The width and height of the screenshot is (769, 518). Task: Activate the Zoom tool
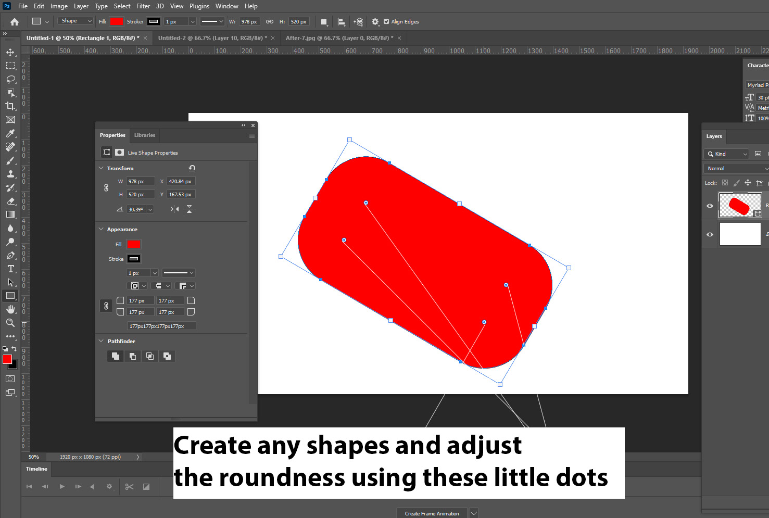click(x=10, y=323)
